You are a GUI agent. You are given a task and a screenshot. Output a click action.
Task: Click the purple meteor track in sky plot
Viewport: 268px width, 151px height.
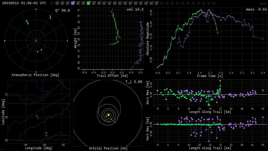(x=51, y=17)
